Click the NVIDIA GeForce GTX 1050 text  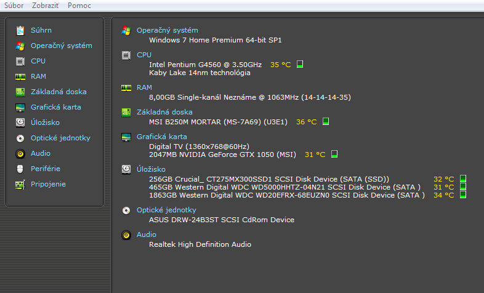(222, 155)
